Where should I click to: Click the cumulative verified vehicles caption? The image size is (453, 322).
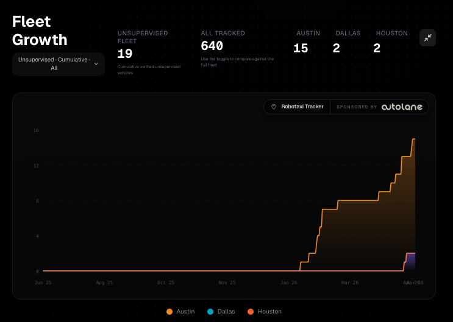(x=149, y=70)
